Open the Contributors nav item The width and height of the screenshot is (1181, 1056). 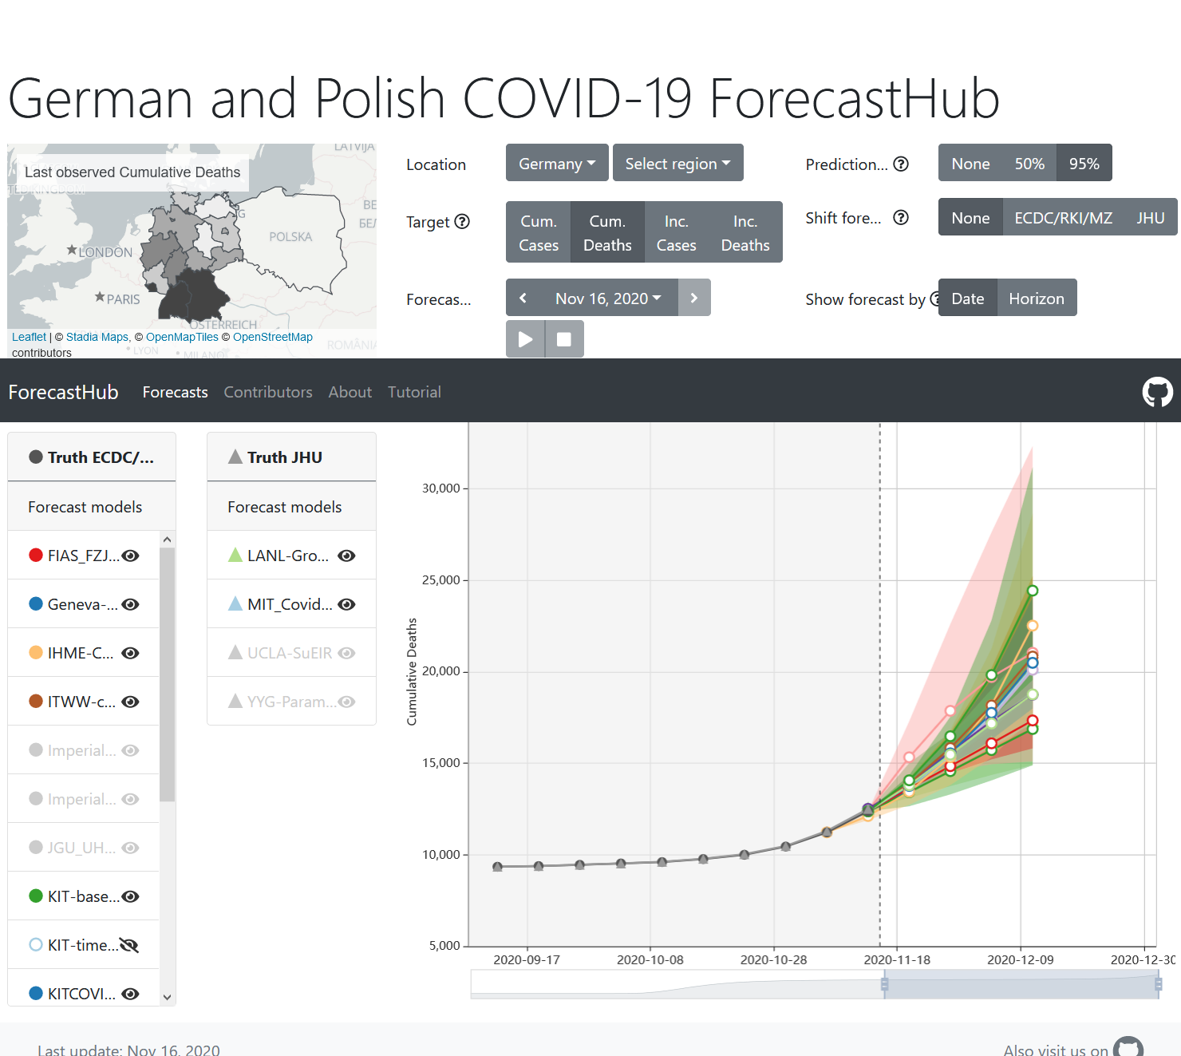(268, 392)
